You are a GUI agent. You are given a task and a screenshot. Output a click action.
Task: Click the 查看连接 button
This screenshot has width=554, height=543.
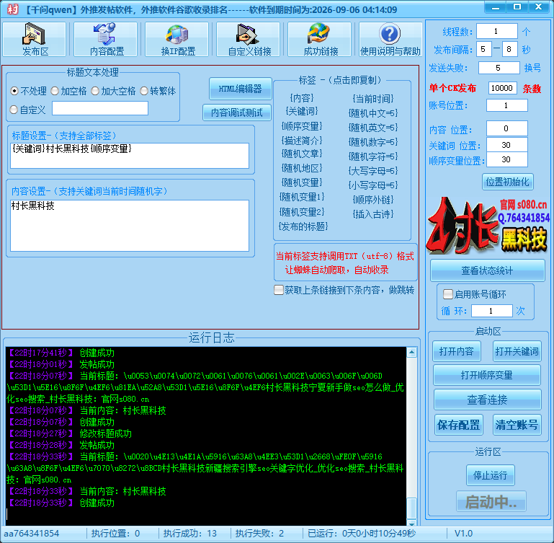point(487,399)
